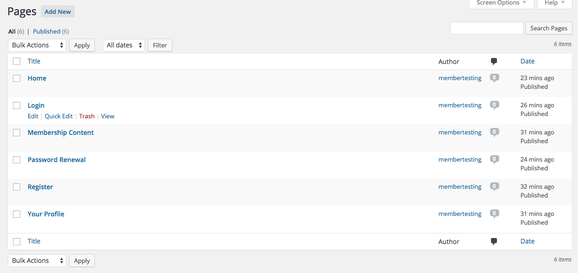Click the comment count bubble for the Login page
Screen dimensions: 578x273
click(494, 105)
